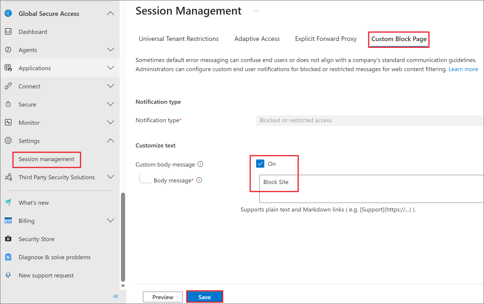Open the ellipsis menu next to Session Management
The height and width of the screenshot is (304, 484).
pos(256,11)
